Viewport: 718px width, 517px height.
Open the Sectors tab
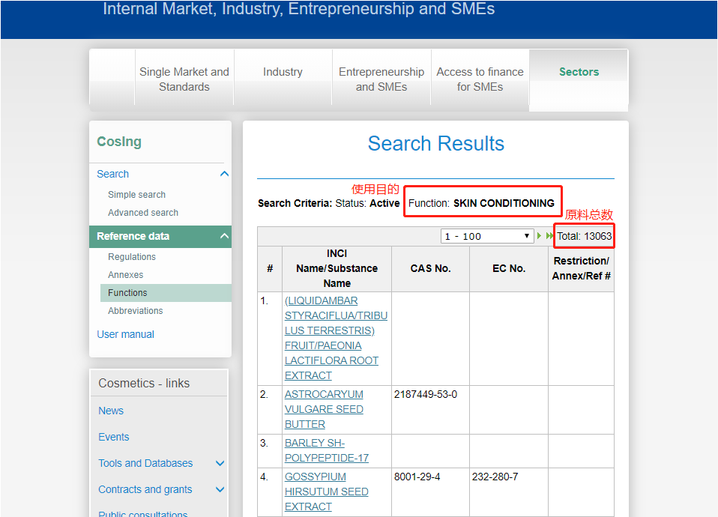point(579,72)
